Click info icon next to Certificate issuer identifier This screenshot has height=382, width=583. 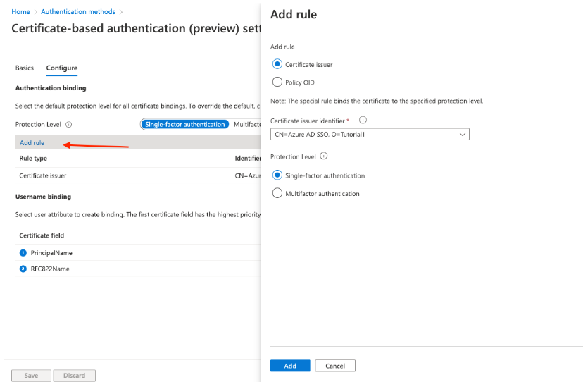point(363,121)
